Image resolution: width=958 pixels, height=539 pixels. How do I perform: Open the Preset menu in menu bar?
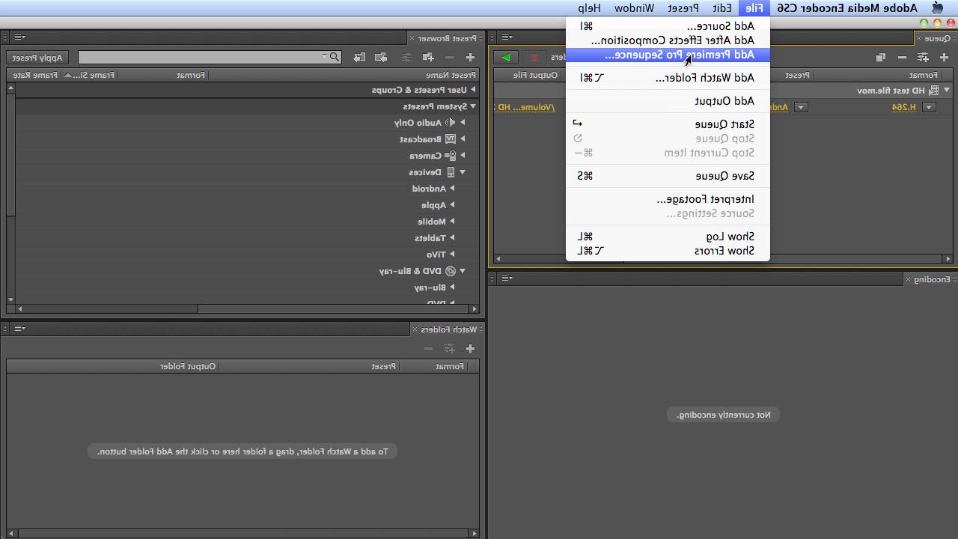[x=683, y=7]
